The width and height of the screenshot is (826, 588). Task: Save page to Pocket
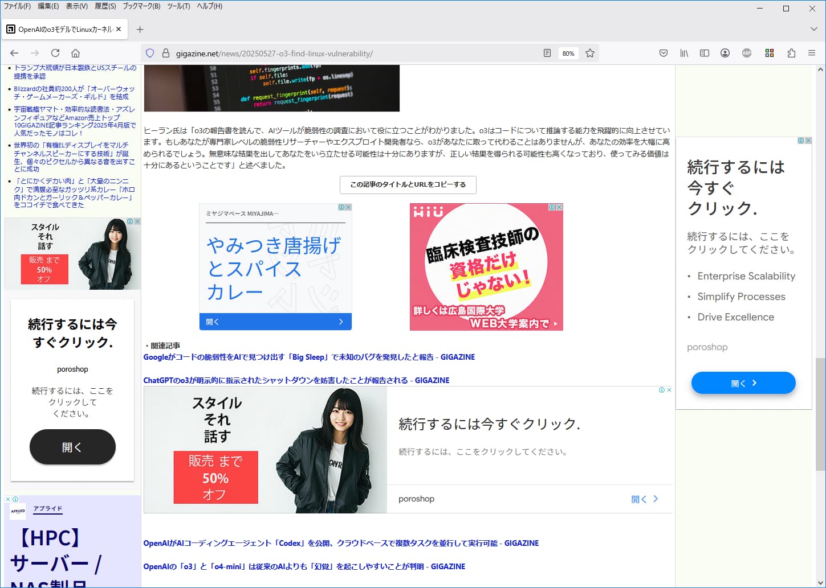click(664, 53)
